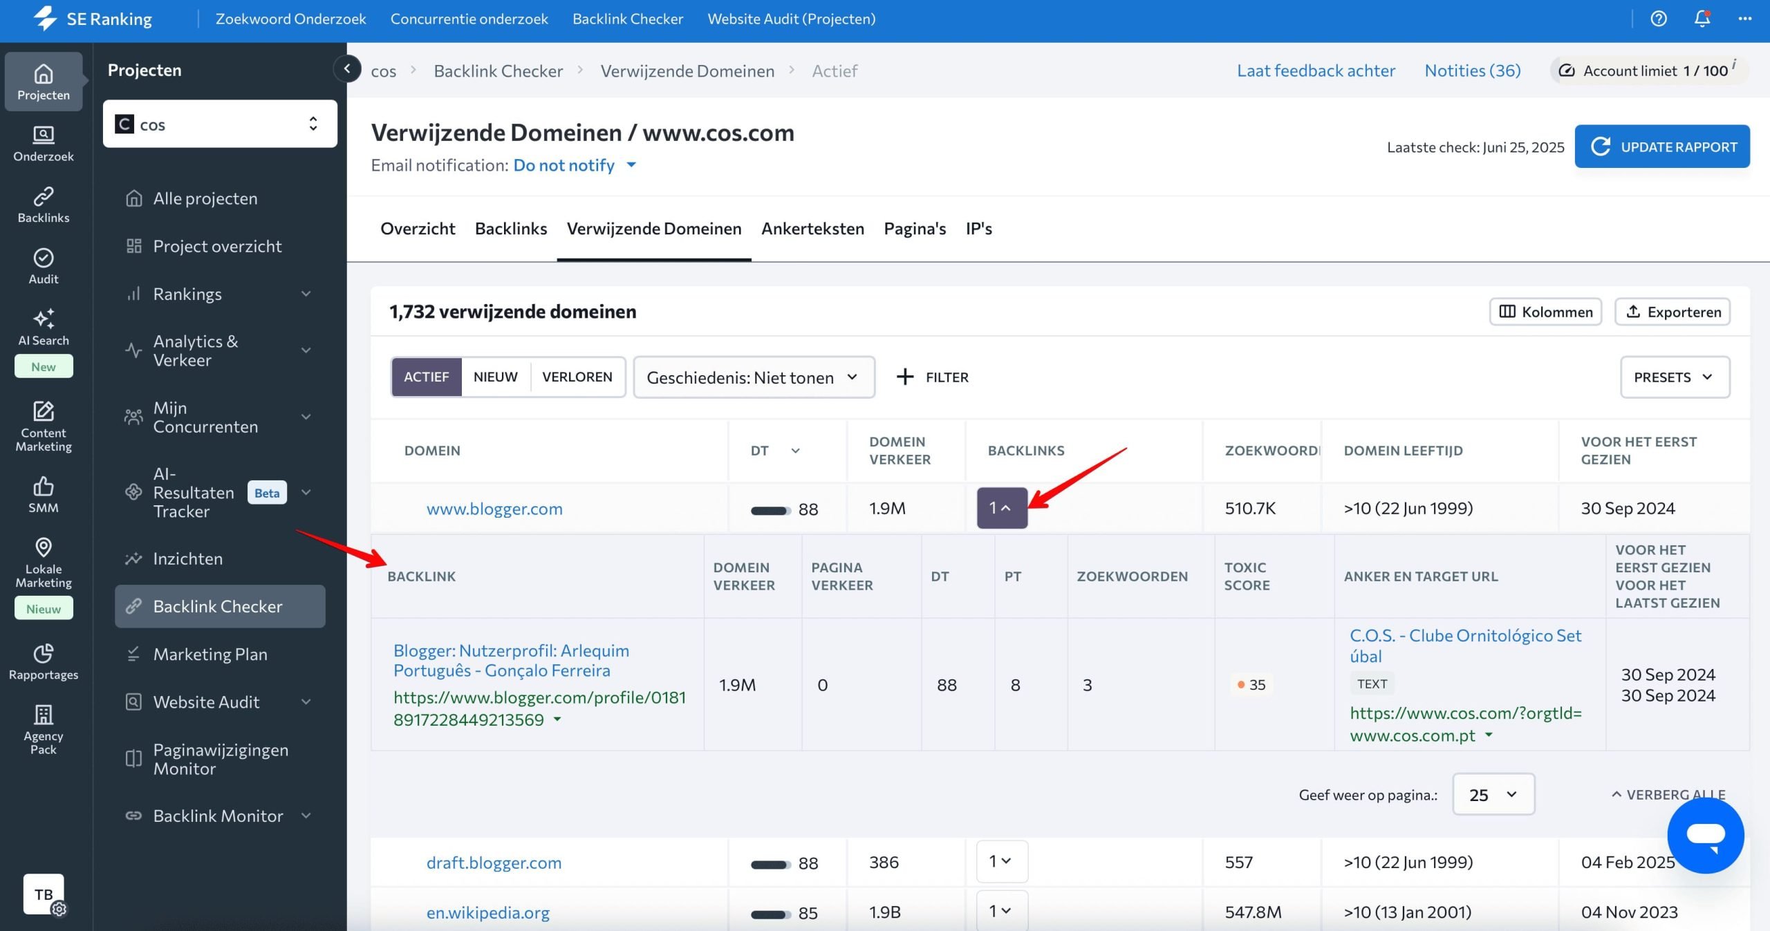This screenshot has width=1770, height=931.
Task: Sort by DT column header
Action: coord(775,451)
